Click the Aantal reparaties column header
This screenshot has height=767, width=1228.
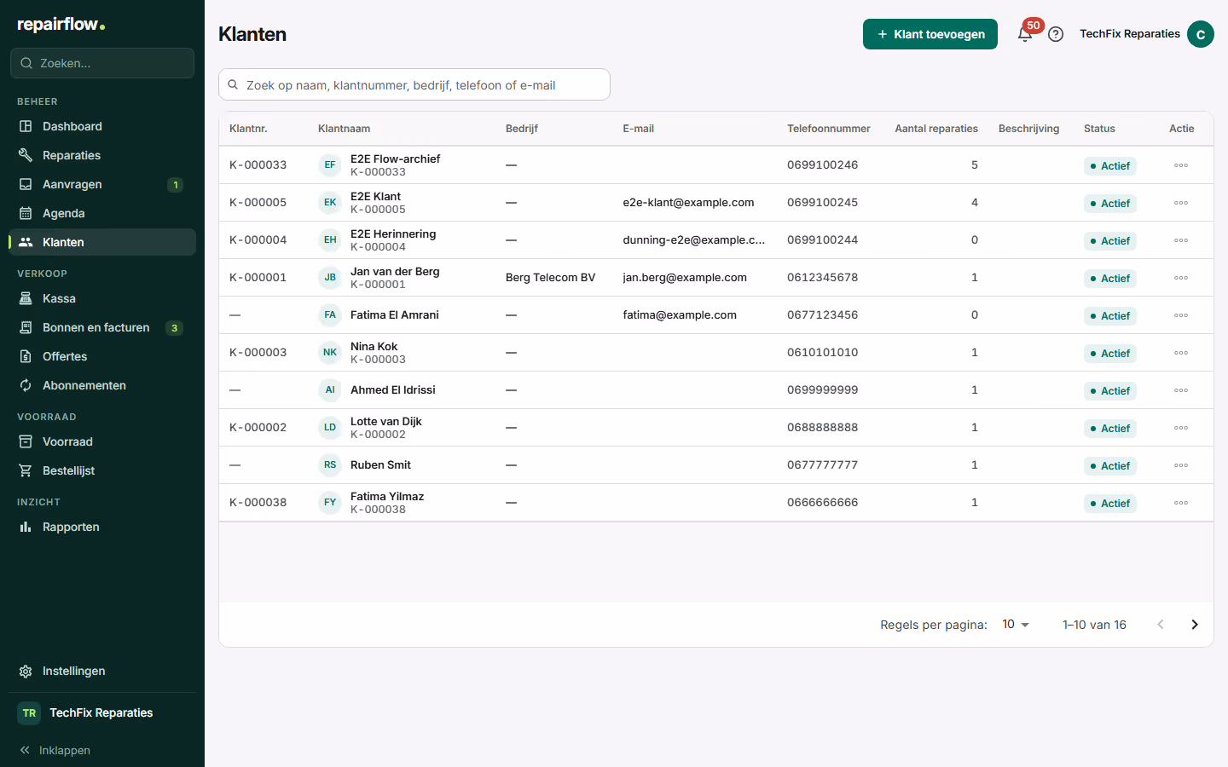936,129
